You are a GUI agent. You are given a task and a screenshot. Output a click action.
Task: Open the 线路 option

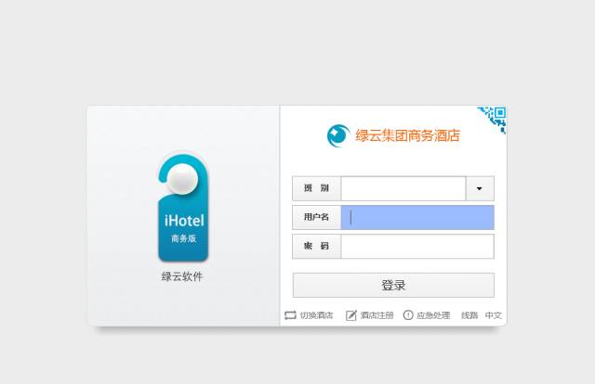tap(469, 315)
